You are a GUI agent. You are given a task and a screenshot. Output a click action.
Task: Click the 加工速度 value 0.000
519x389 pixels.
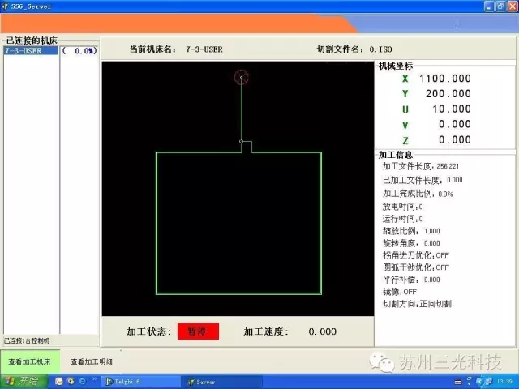[322, 331]
